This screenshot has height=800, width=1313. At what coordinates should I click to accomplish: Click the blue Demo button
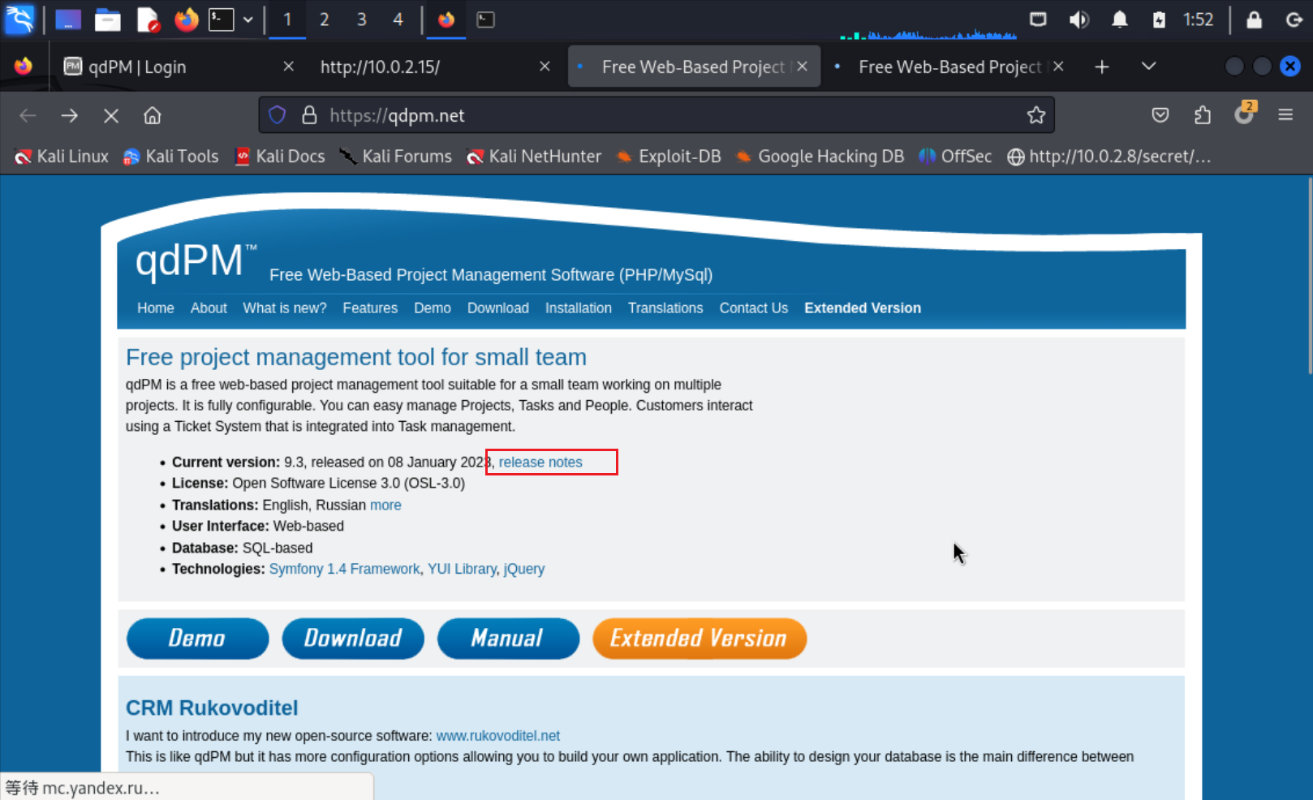(x=197, y=639)
